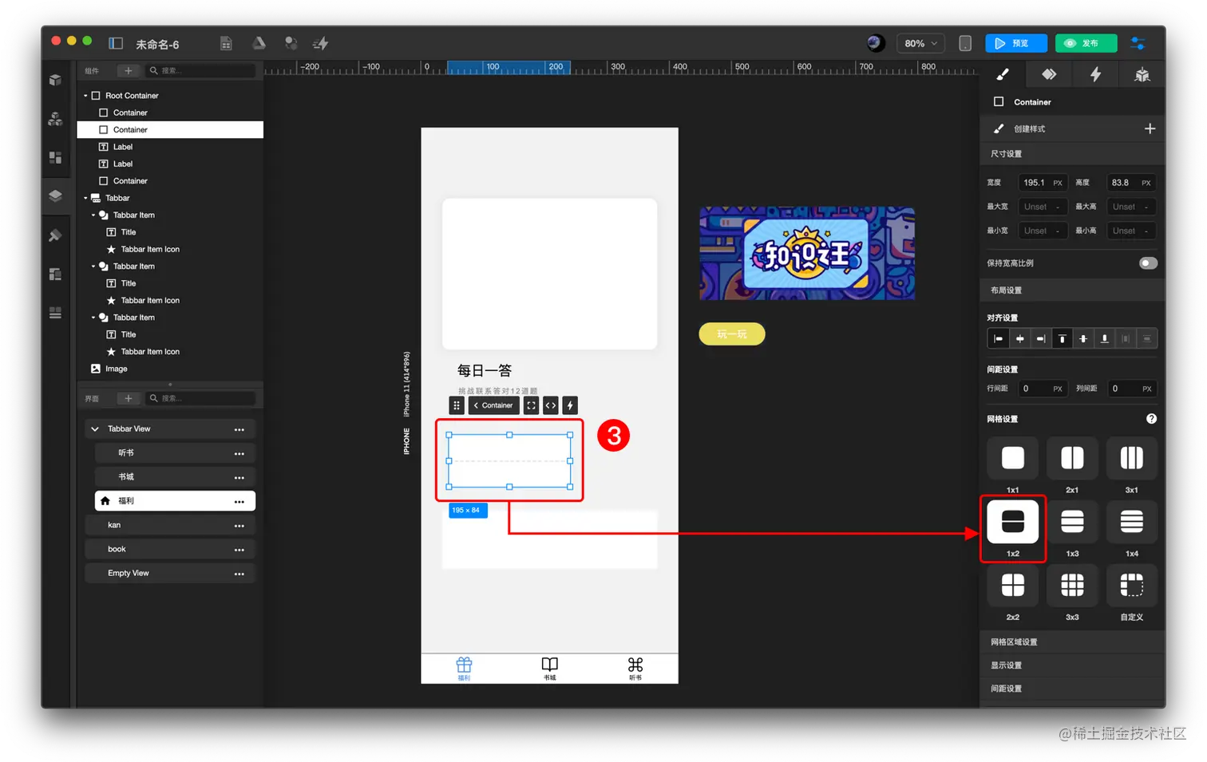Screen dimensions: 1207x762
Task: Switch to the brush style tab in right panel
Action: [1003, 74]
